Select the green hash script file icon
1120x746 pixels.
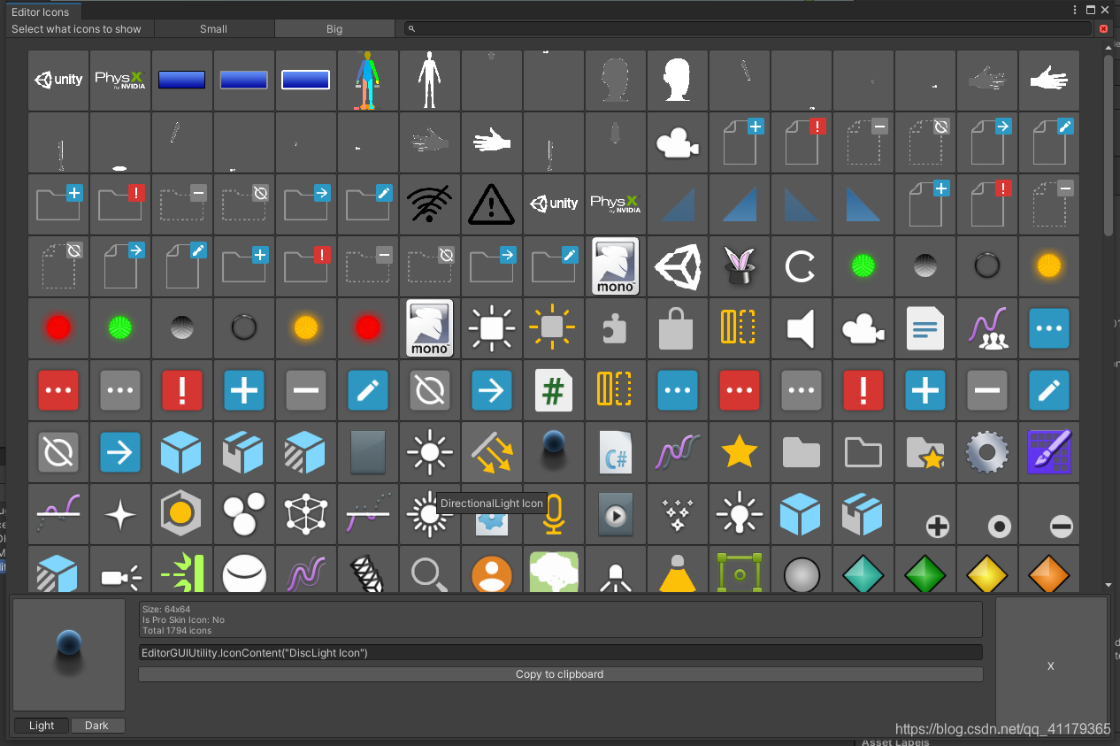(553, 390)
